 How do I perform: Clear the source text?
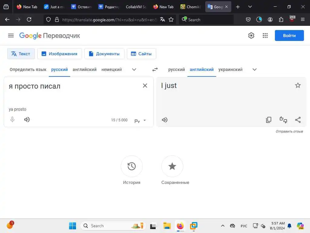[x=145, y=86]
